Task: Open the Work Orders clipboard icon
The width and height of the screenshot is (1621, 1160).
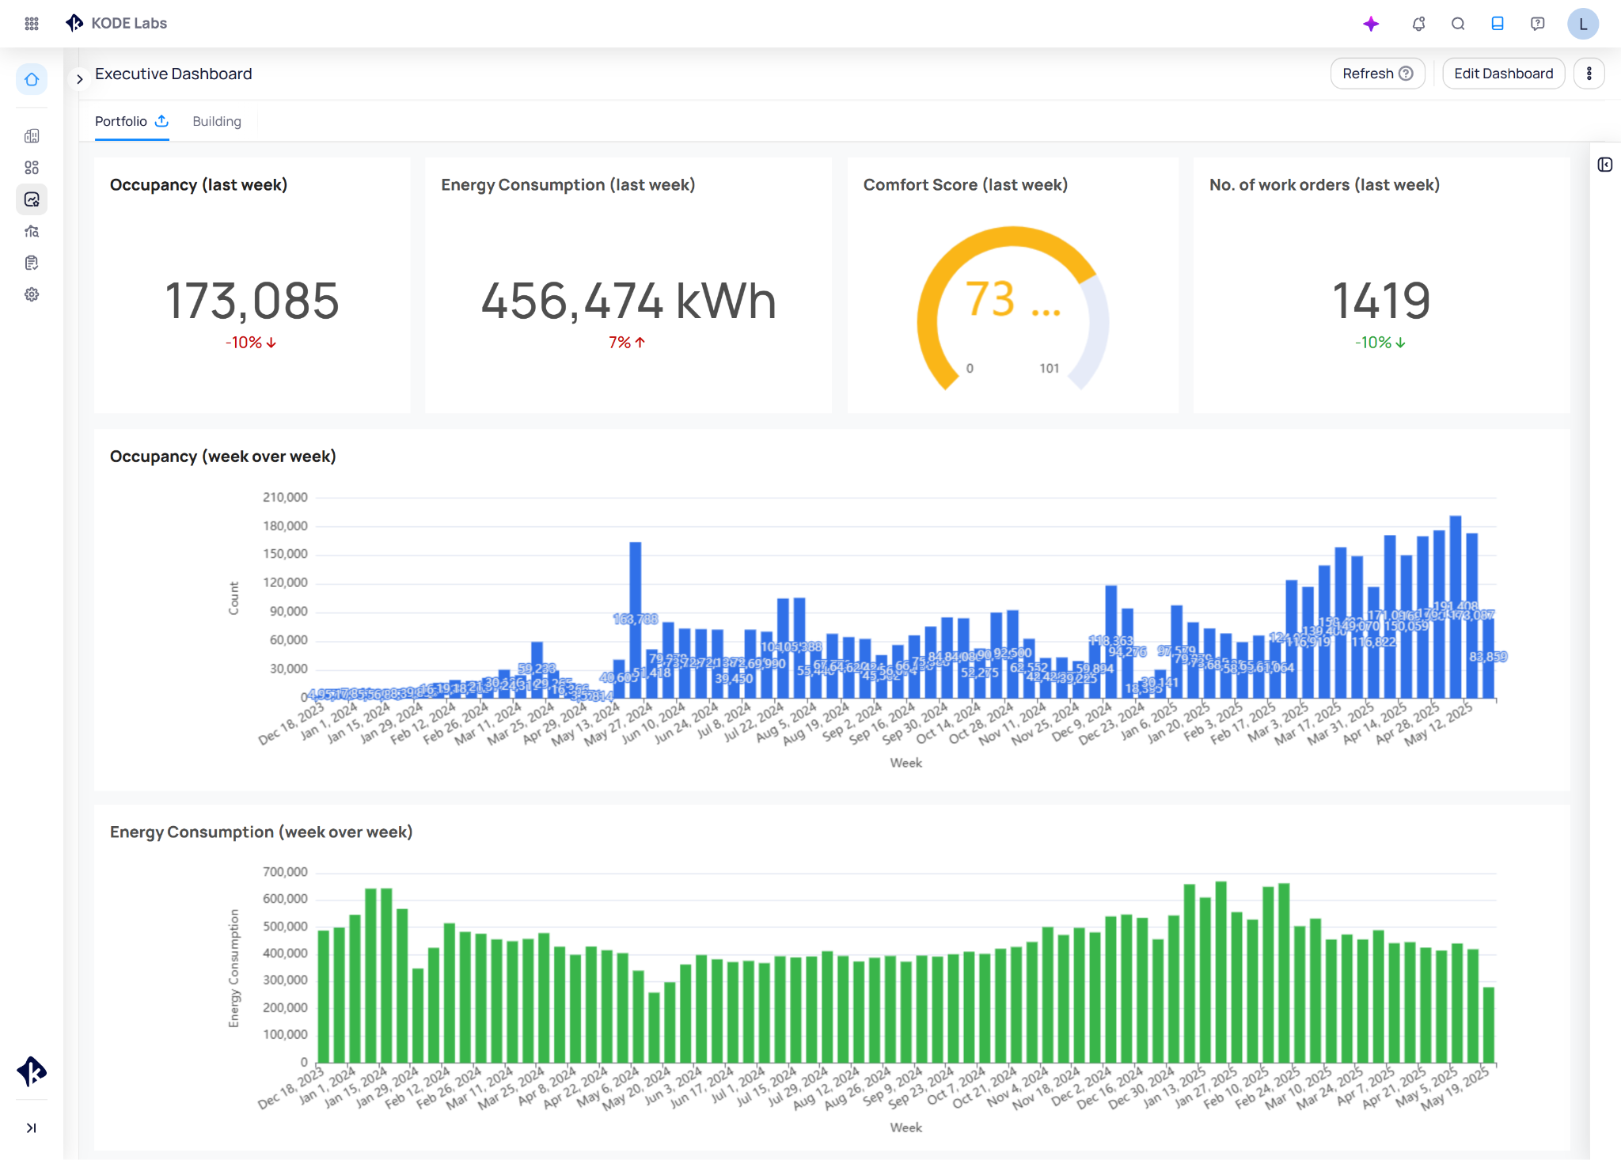Action: point(32,262)
